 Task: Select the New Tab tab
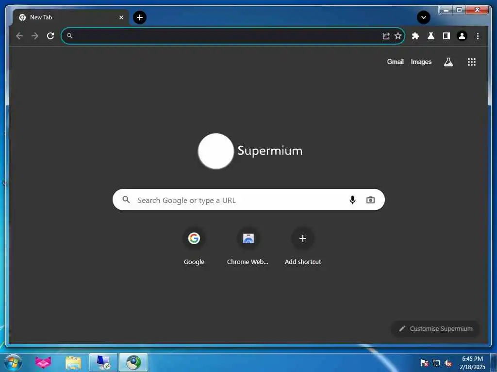tap(71, 17)
